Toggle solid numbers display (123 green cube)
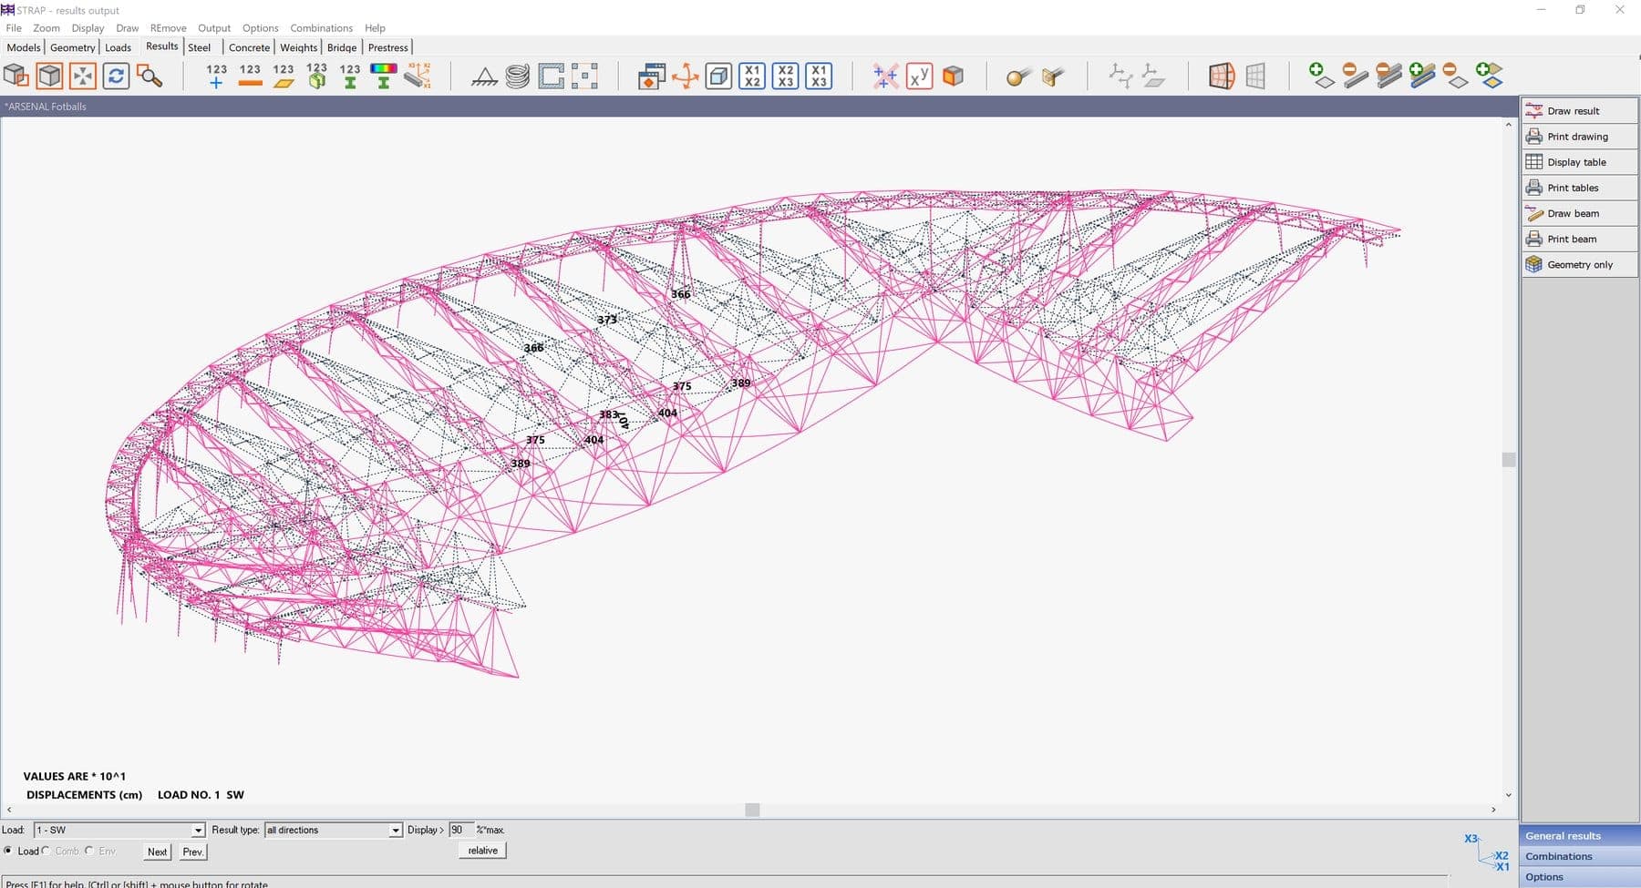Screen dimensions: 1641x888 click(316, 76)
